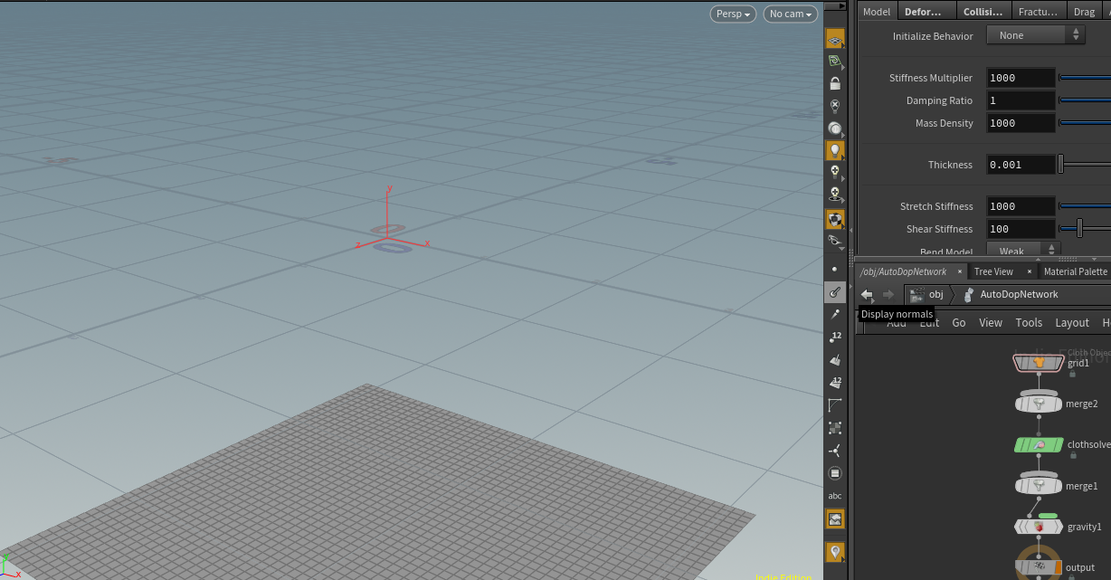
Task: Click the Stretch Stiffness value field
Action: click(x=1021, y=206)
